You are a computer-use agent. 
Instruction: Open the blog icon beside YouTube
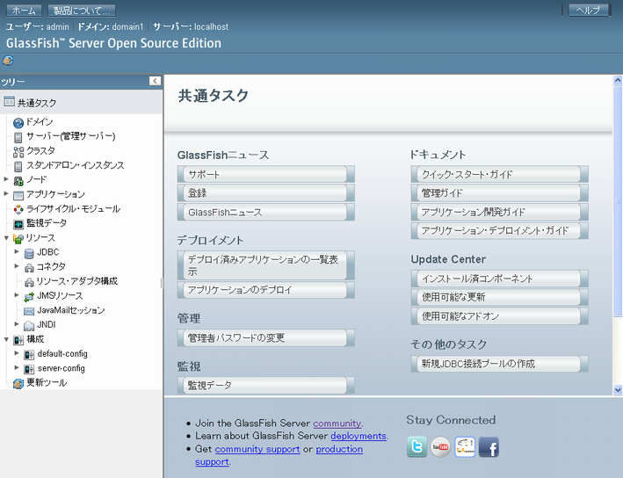click(465, 447)
